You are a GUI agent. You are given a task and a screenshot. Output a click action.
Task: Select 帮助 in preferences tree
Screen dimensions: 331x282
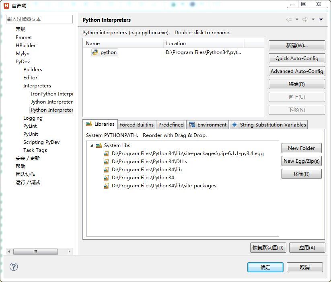tap(21, 166)
